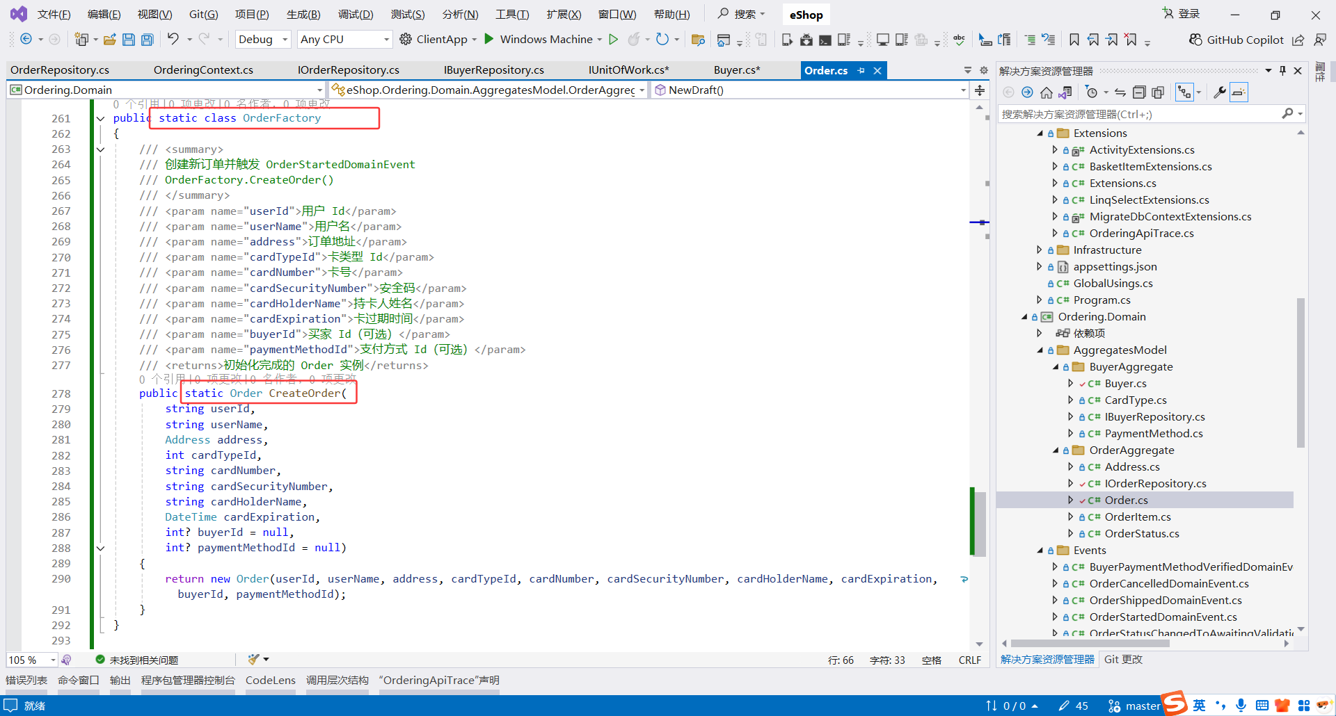Image resolution: width=1336 pixels, height=716 pixels.
Task: Click the 登录 sign-in button
Action: 1182,14
